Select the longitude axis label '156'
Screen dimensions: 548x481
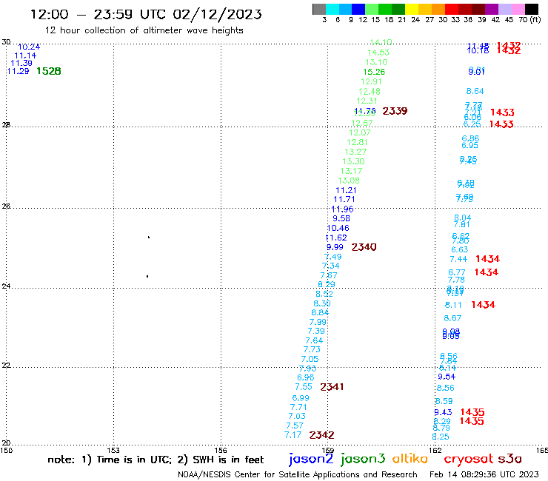pyautogui.click(x=221, y=451)
